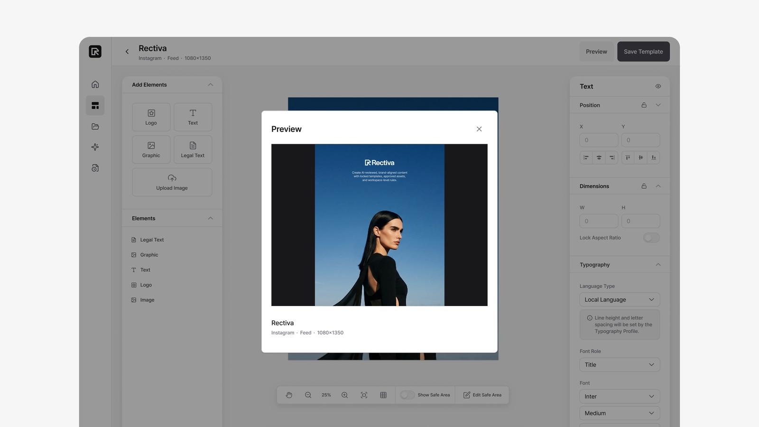
Task: Click the 25% zoom level
Action: click(x=326, y=395)
